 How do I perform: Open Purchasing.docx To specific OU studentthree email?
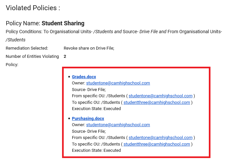157,144
